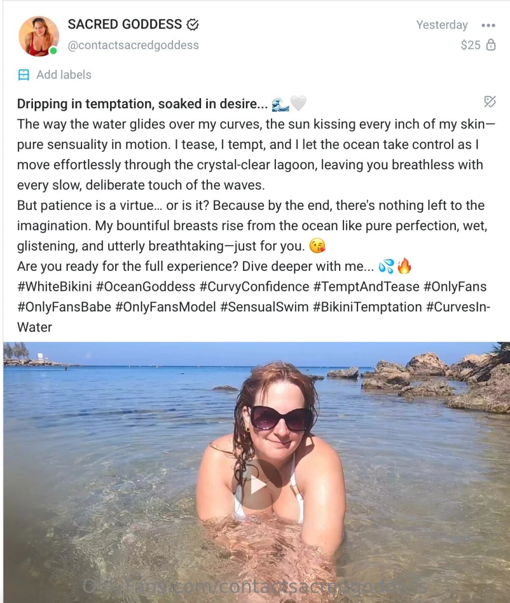Viewport: 510px width, 603px height.
Task: Click the SACRED GODDESS profile avatar
Action: click(x=39, y=36)
